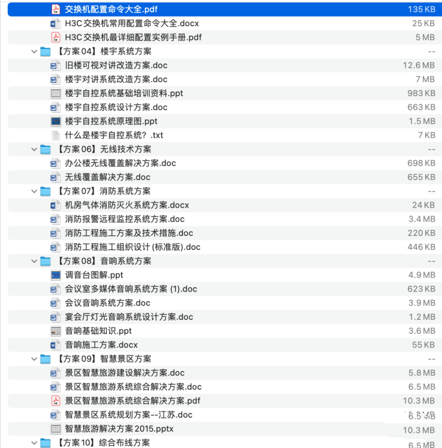This screenshot has height=448, width=442.
Task: Collapse the 【方案09】智慧景区方案 folder
Action: pyautogui.click(x=34, y=359)
